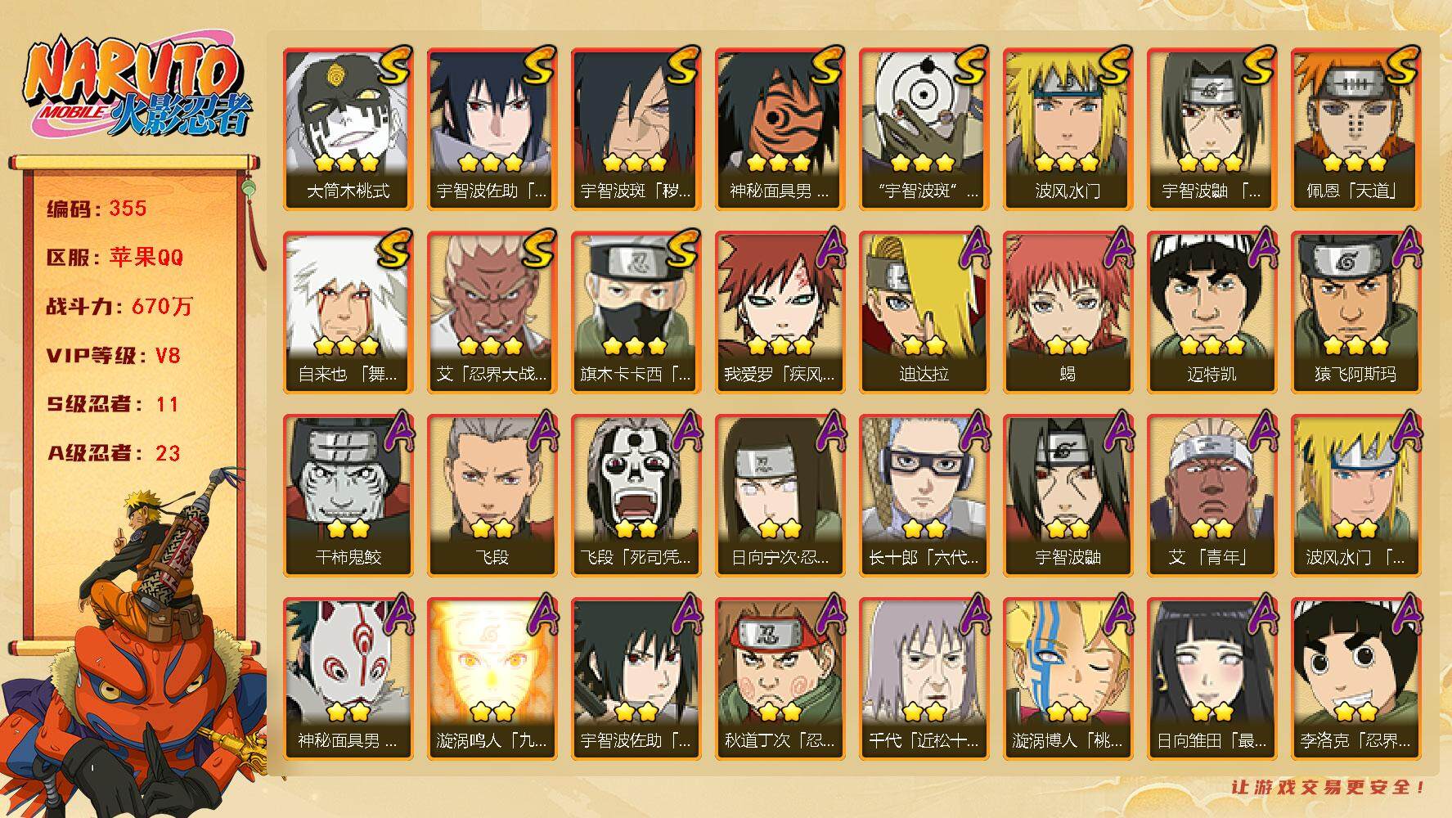Select the 蝎 ninja portrait
This screenshot has height=818, width=1452.
click(x=1068, y=312)
